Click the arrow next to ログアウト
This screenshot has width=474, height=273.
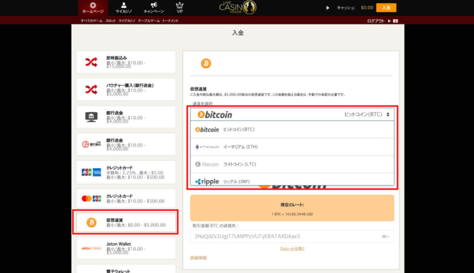389,21
